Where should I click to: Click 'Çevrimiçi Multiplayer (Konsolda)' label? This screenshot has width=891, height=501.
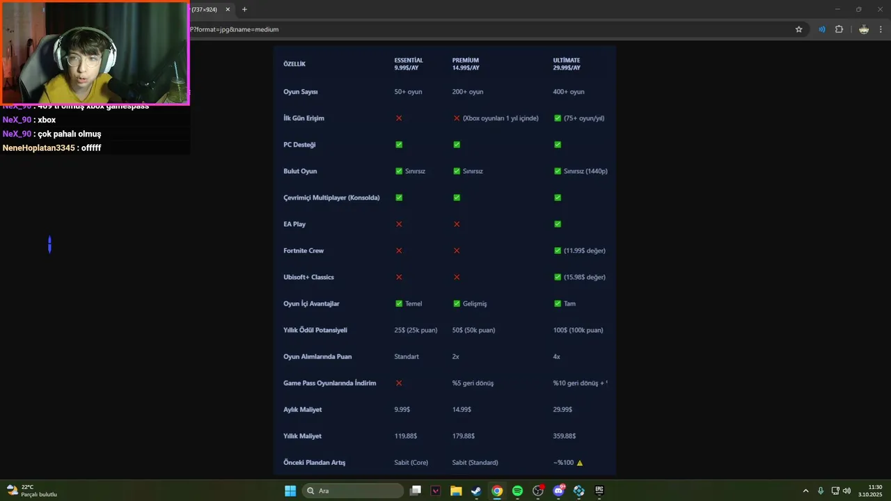pyautogui.click(x=331, y=198)
